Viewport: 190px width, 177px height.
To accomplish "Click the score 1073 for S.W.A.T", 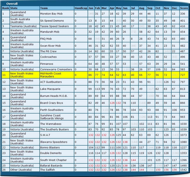I will coord(183,135).
